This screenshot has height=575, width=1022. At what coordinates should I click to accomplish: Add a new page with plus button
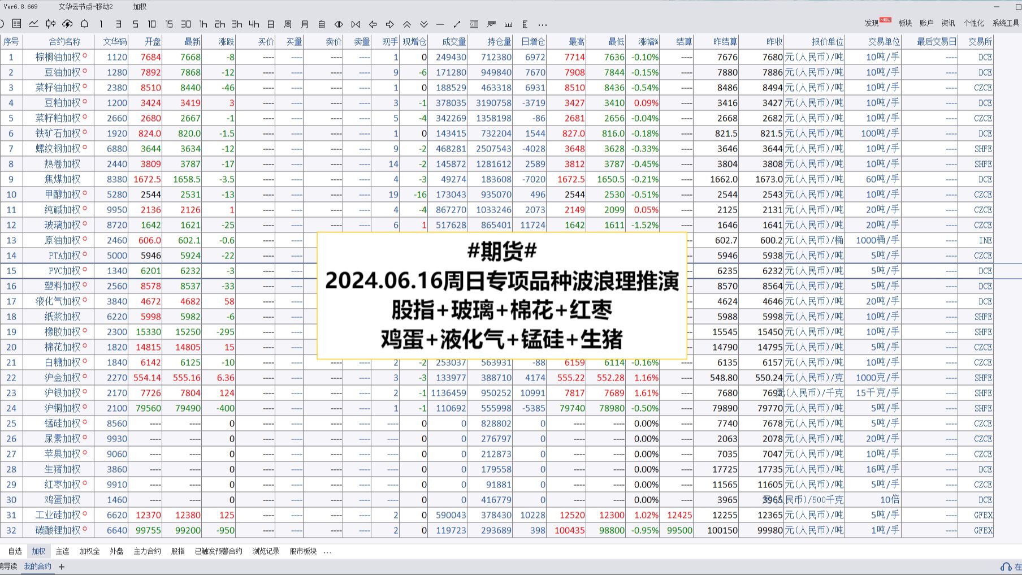62,567
